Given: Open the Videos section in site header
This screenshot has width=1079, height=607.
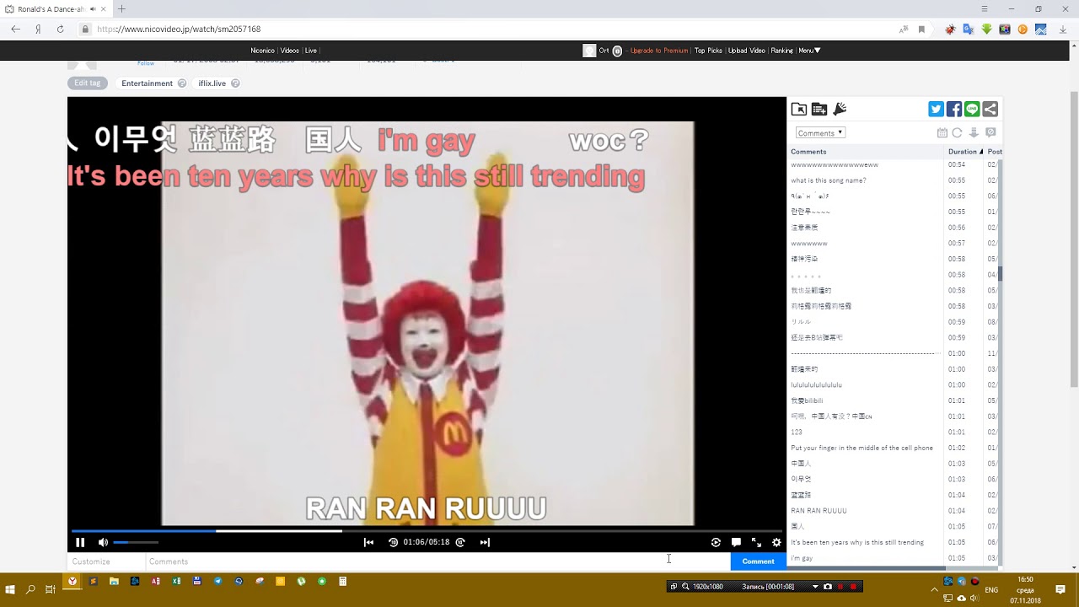Looking at the screenshot, I should click(290, 51).
